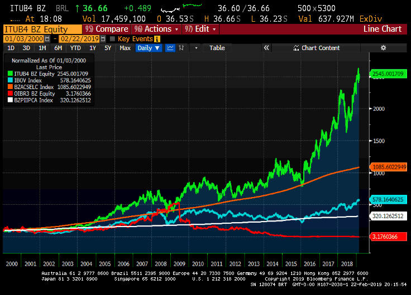Image resolution: width=411 pixels, height=295 pixels.
Task: Click the 97) Edit button
Action: (x=200, y=29)
